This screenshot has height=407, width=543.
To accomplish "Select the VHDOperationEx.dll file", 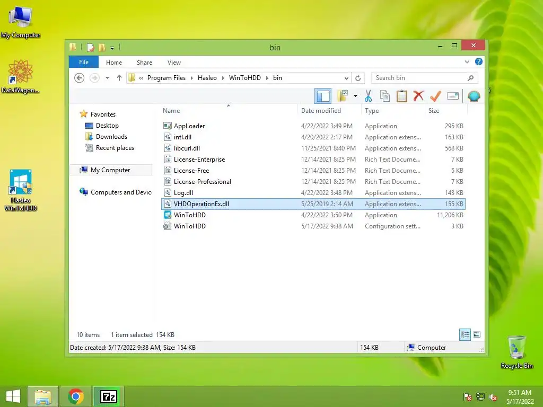I will click(x=313, y=204).
